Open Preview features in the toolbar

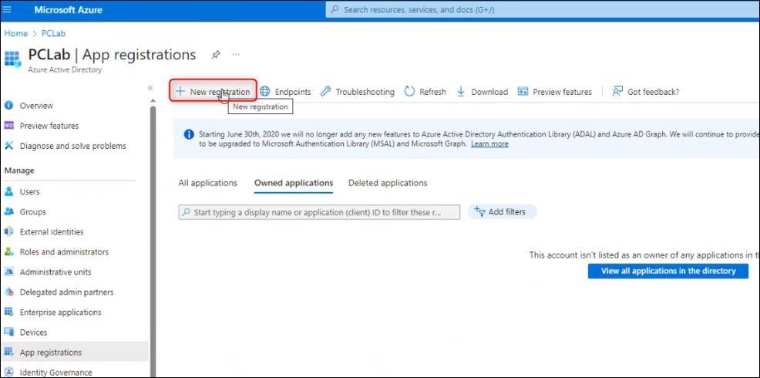555,92
